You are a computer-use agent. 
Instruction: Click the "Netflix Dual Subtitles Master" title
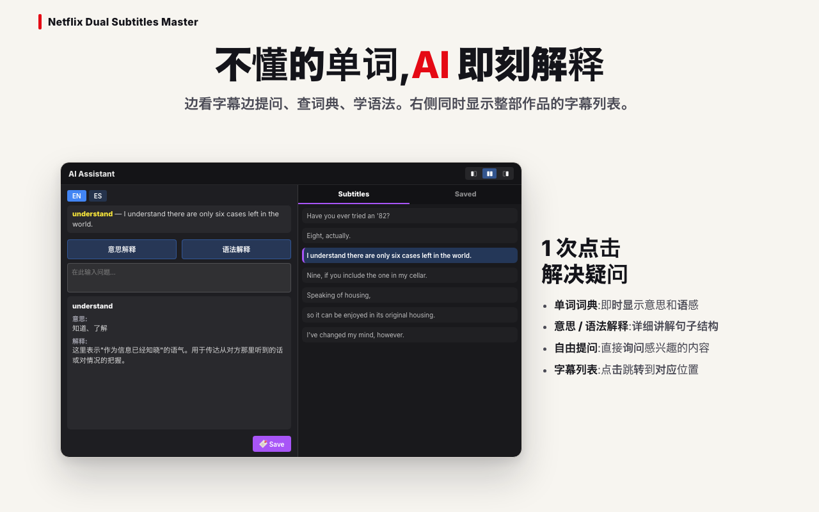(123, 22)
